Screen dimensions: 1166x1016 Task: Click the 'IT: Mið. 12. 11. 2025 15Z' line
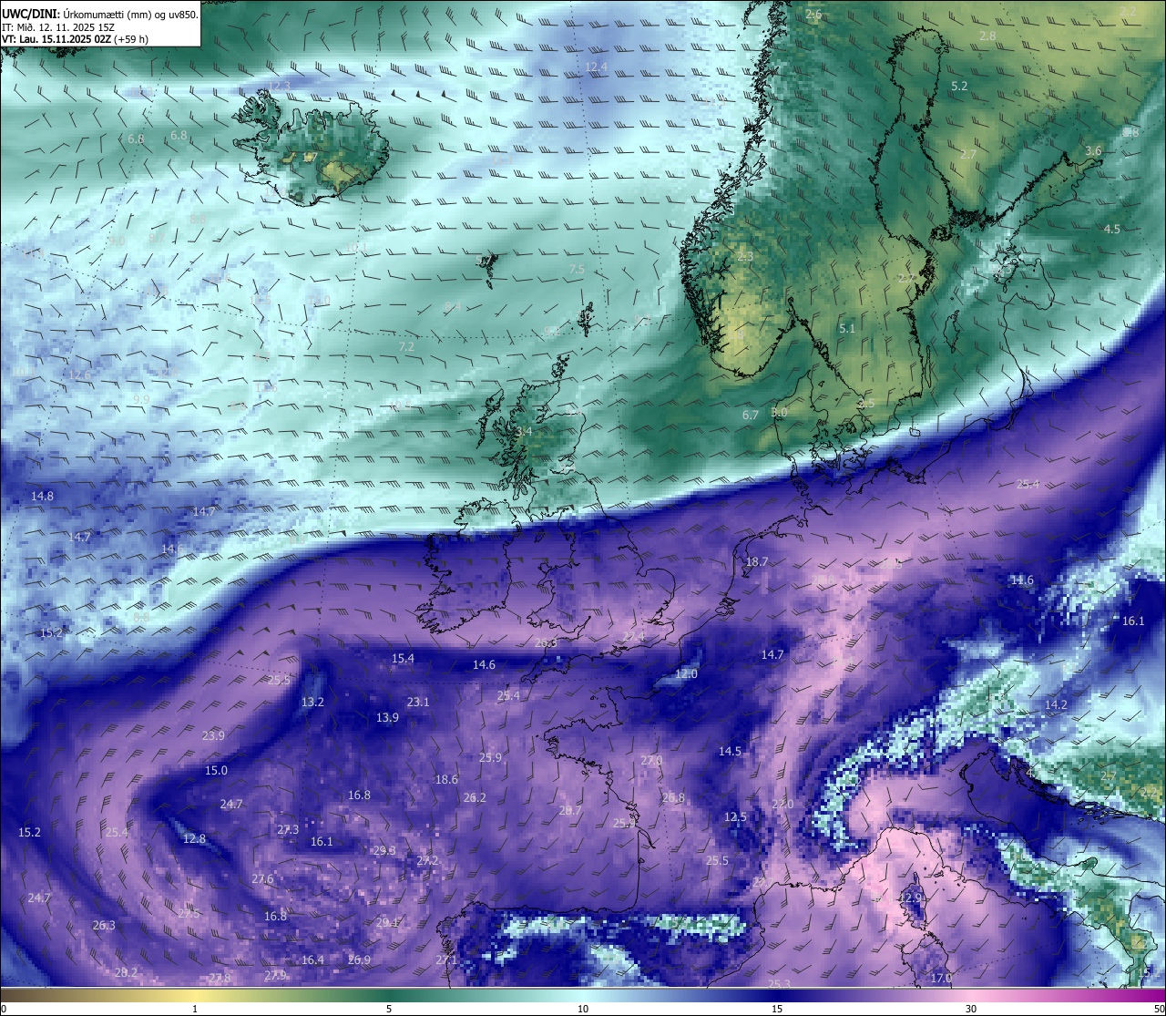58,27
